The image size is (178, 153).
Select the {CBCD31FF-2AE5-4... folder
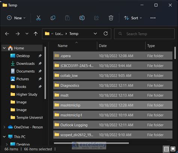pyautogui.click(x=113, y=66)
